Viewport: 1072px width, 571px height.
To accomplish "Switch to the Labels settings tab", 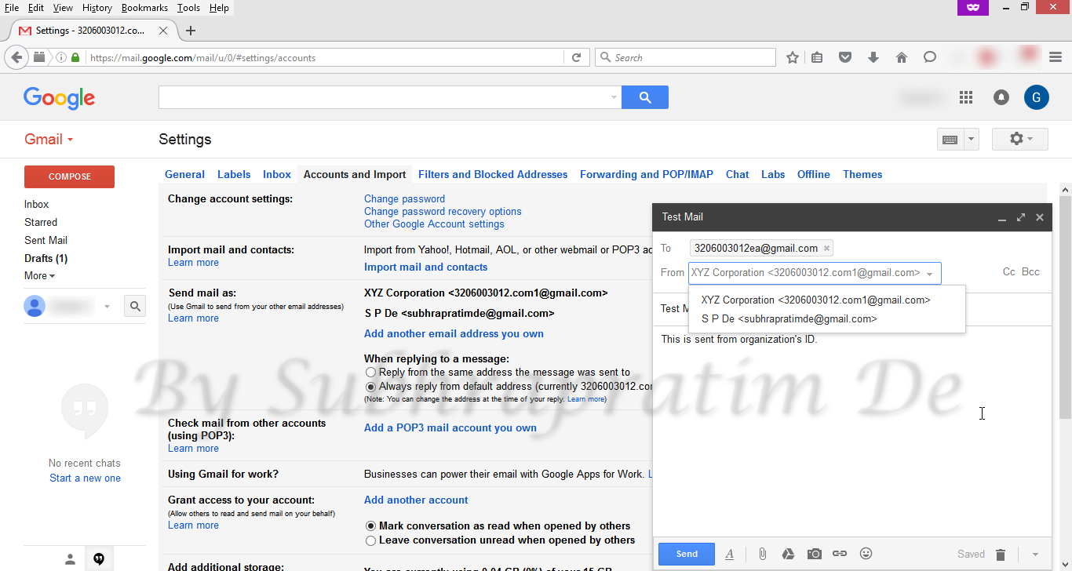I will [x=234, y=175].
